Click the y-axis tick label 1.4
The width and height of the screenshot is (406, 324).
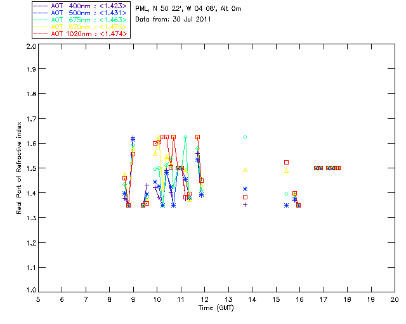(31, 193)
